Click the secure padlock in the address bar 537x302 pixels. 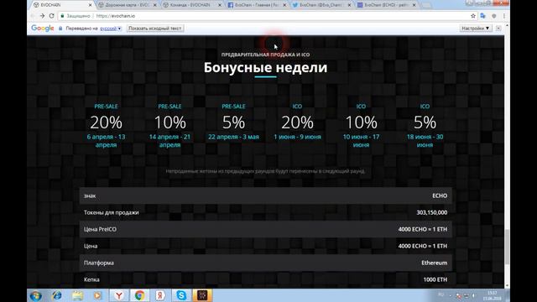pos(62,16)
